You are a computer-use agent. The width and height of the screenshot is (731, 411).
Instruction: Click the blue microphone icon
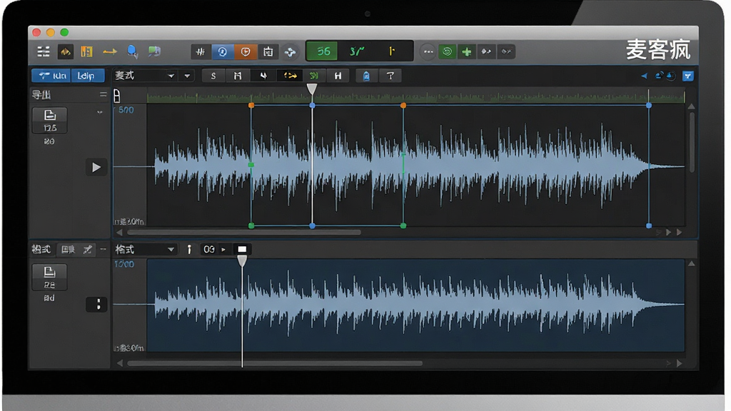[x=132, y=51]
